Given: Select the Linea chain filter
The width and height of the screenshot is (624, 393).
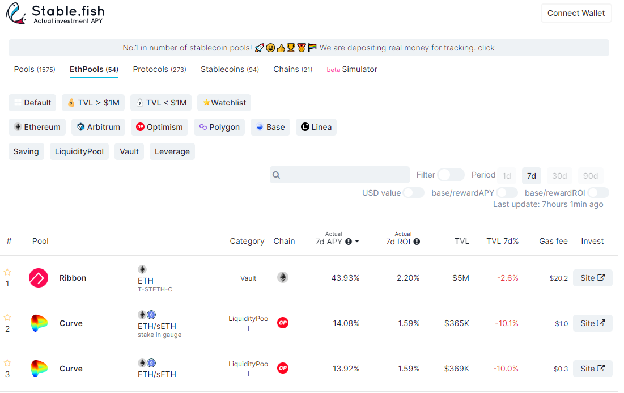Looking at the screenshot, I should (316, 127).
